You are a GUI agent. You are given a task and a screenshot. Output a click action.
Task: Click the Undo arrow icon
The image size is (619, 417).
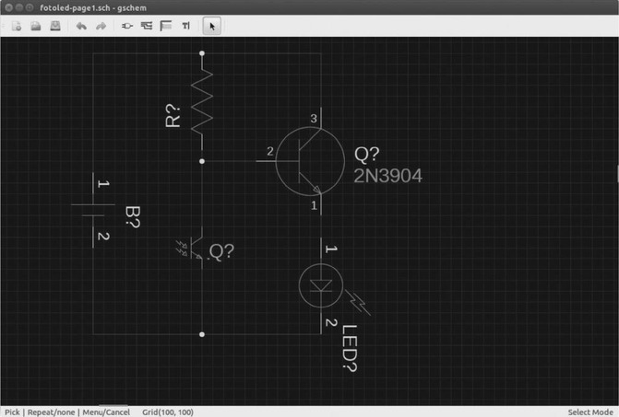click(x=81, y=26)
